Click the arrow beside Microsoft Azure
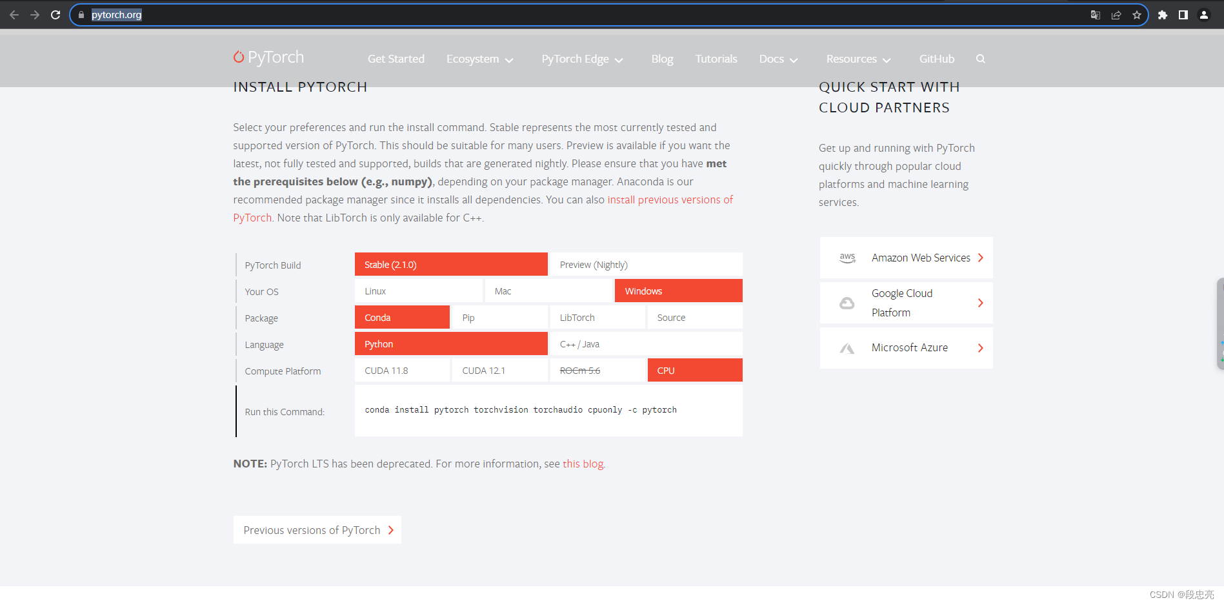Screen dimensions: 1224x605 981,348
